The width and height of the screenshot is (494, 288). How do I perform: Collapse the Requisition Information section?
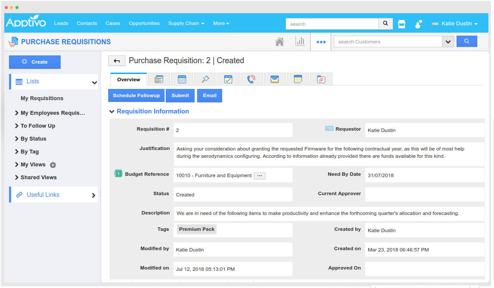tap(112, 111)
